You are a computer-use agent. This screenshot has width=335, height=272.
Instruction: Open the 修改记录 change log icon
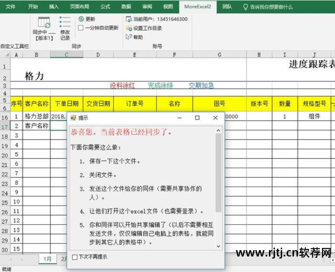click(65, 29)
